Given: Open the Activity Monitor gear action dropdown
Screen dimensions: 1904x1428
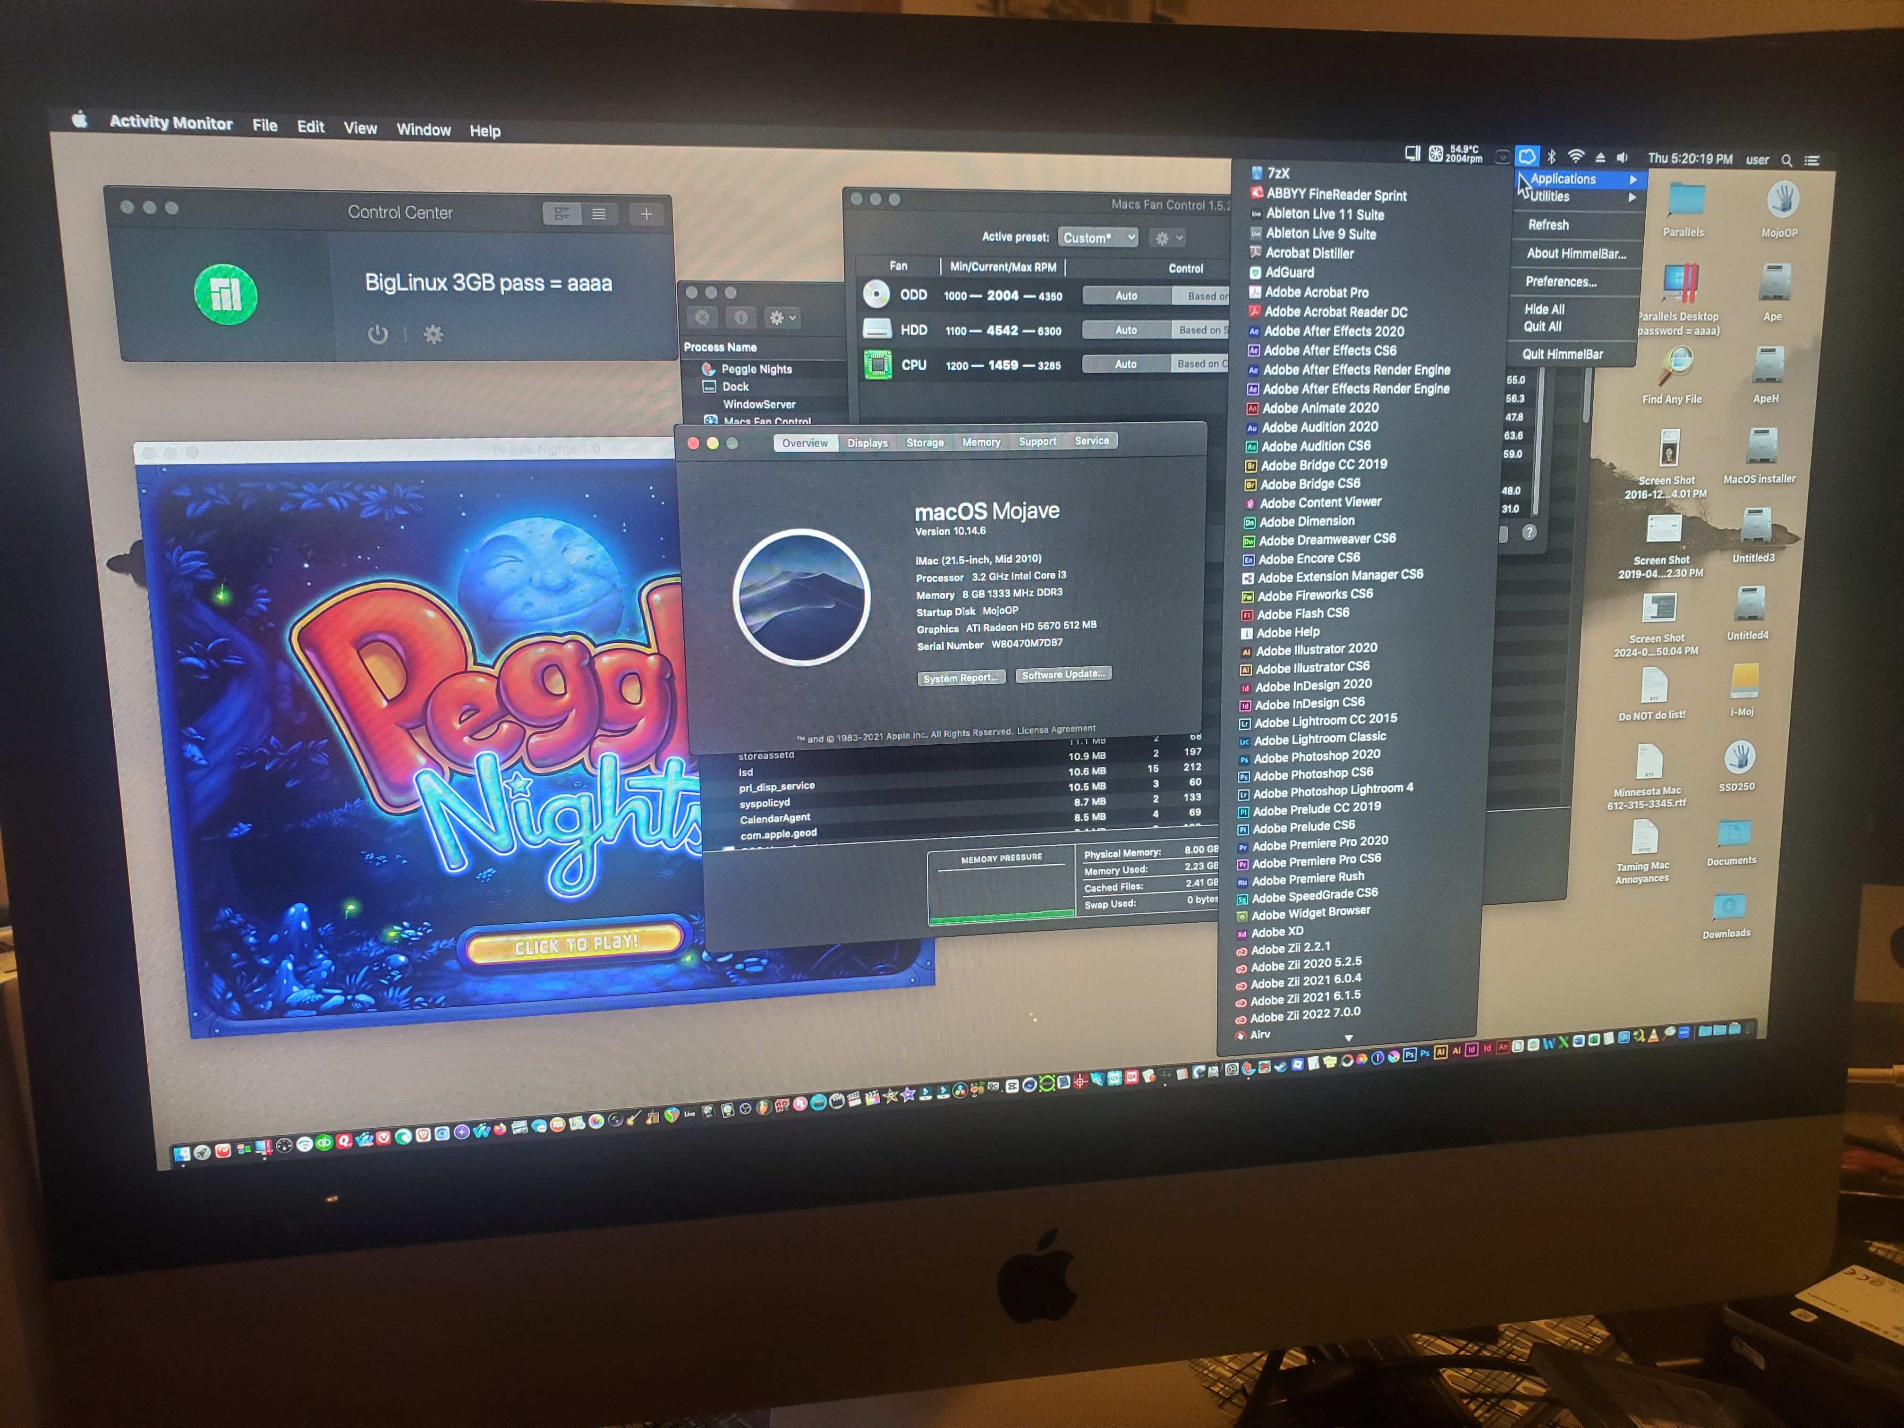Looking at the screenshot, I should click(x=782, y=318).
